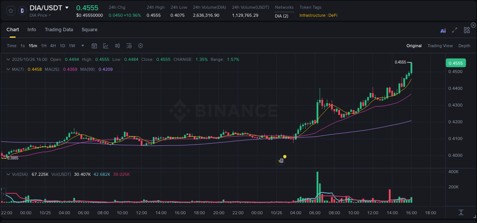Screen dimensions: 477x223
Task: Open the DeFi token tag
Action: [x=333, y=15]
